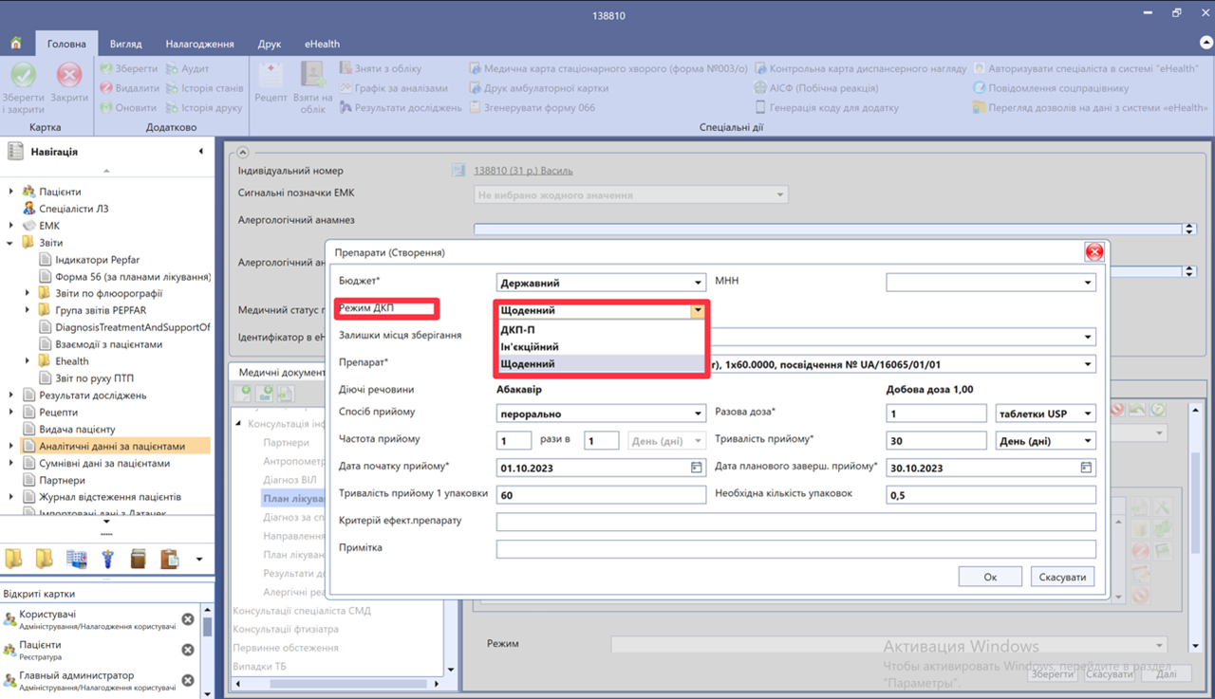
Task: Select the Головна ribbon tab
Action: pyautogui.click(x=66, y=44)
